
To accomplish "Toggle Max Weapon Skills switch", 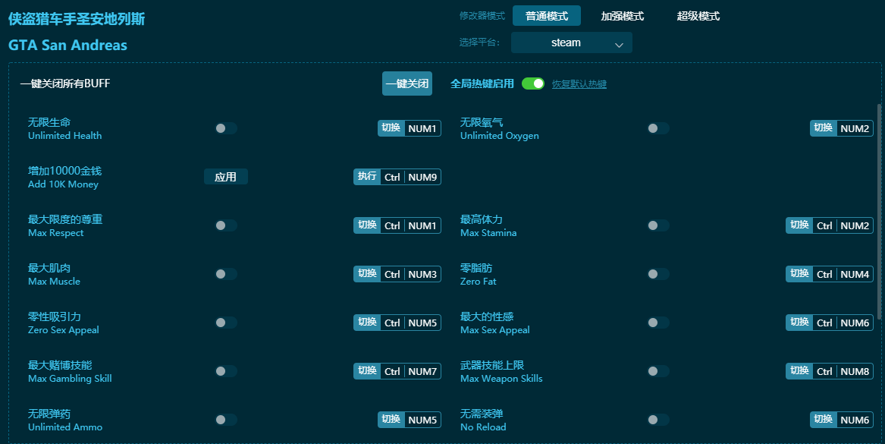I will tap(657, 371).
